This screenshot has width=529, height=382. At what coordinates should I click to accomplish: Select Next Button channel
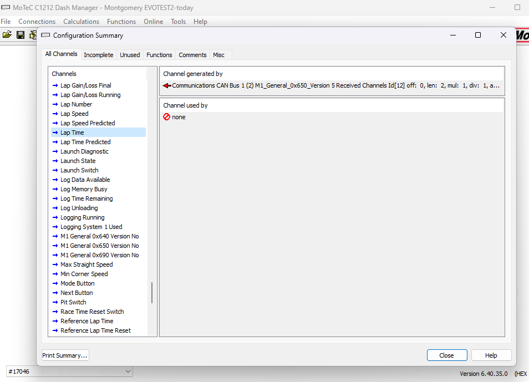(x=99, y=293)
